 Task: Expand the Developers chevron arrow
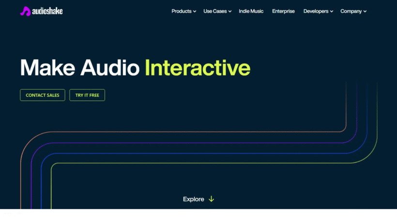[x=332, y=12]
